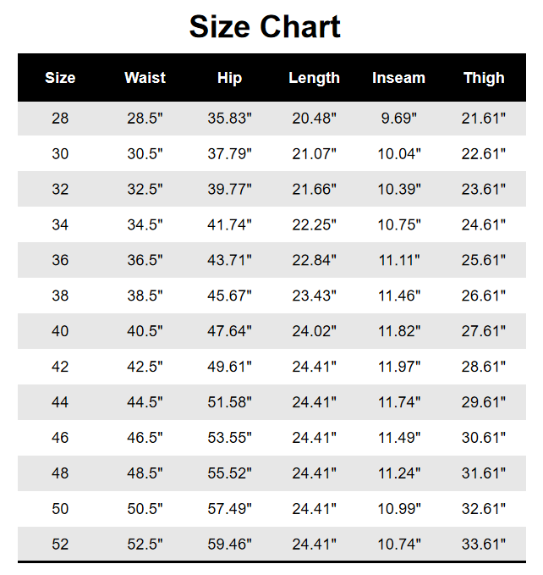Select the 26.61" thigh measurement

tap(484, 296)
